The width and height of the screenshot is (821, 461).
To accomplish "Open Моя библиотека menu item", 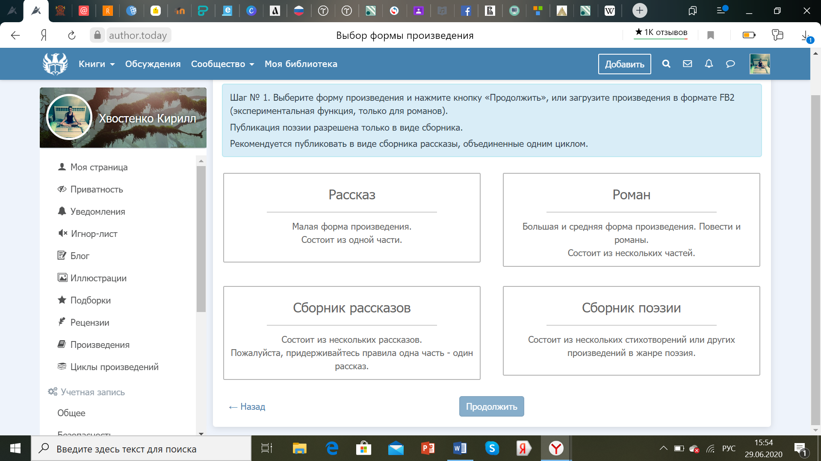I will [x=301, y=64].
